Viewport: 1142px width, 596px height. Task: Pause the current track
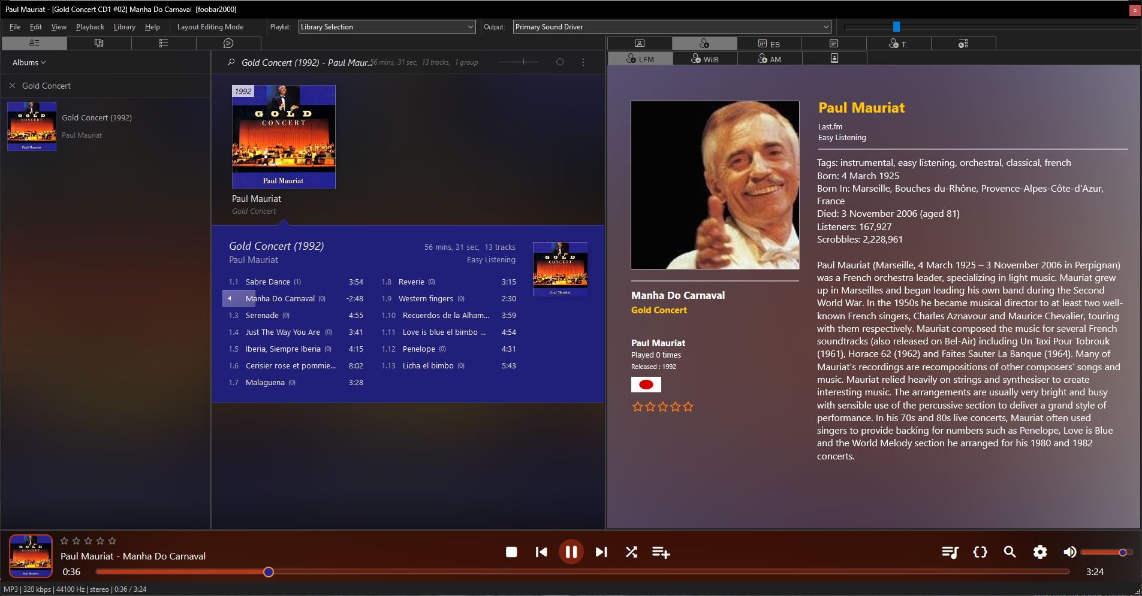pos(571,552)
